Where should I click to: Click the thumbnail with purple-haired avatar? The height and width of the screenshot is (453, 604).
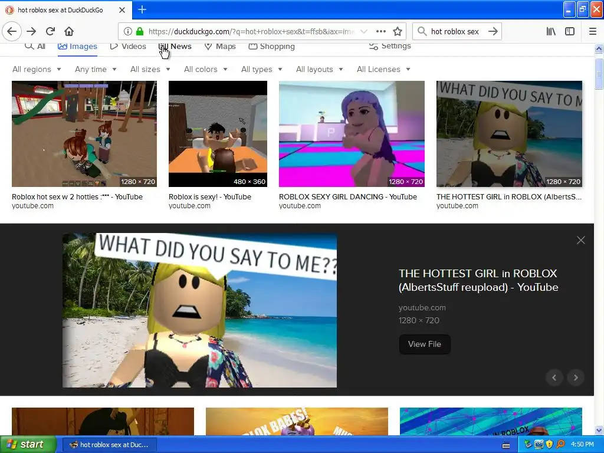click(352, 134)
